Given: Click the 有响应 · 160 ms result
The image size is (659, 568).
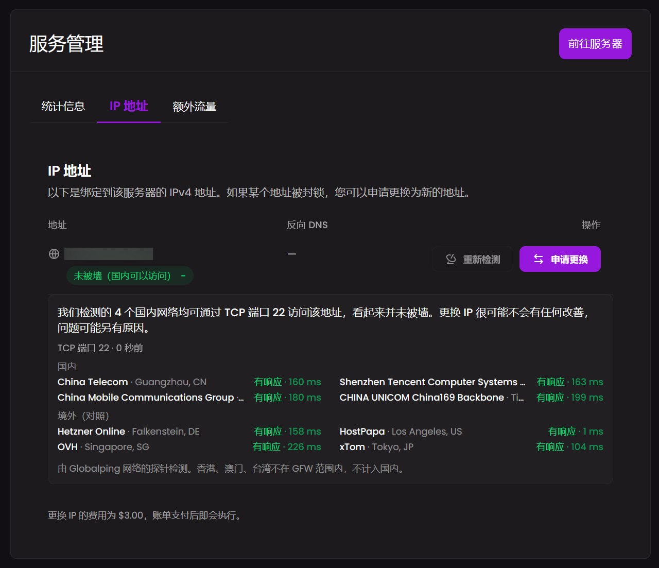Looking at the screenshot, I should click(287, 382).
